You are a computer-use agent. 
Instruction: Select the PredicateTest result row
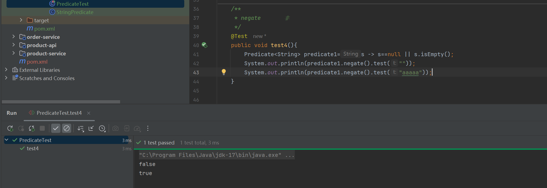point(66,140)
